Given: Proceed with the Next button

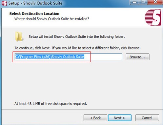Looking at the screenshot, I should pos(120,118).
